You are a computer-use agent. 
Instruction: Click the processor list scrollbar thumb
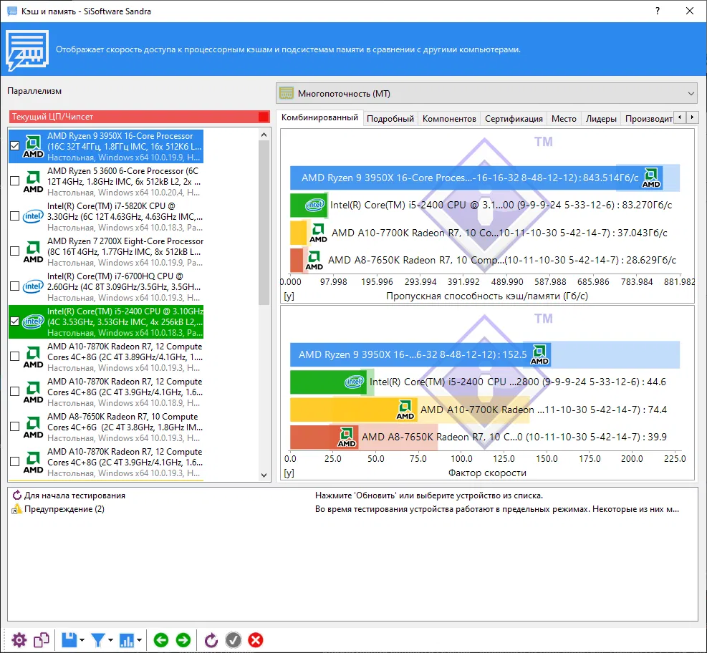(x=264, y=223)
